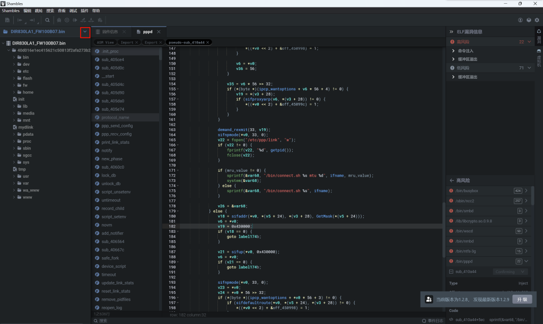Screen dimensions: 543x324
Task: Open /bin/busybox vulnerability entry
Action: (467, 191)
